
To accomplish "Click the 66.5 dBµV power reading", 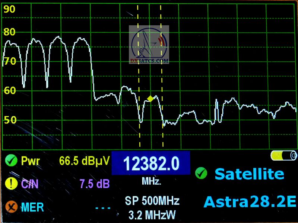I will pyautogui.click(x=84, y=161).
